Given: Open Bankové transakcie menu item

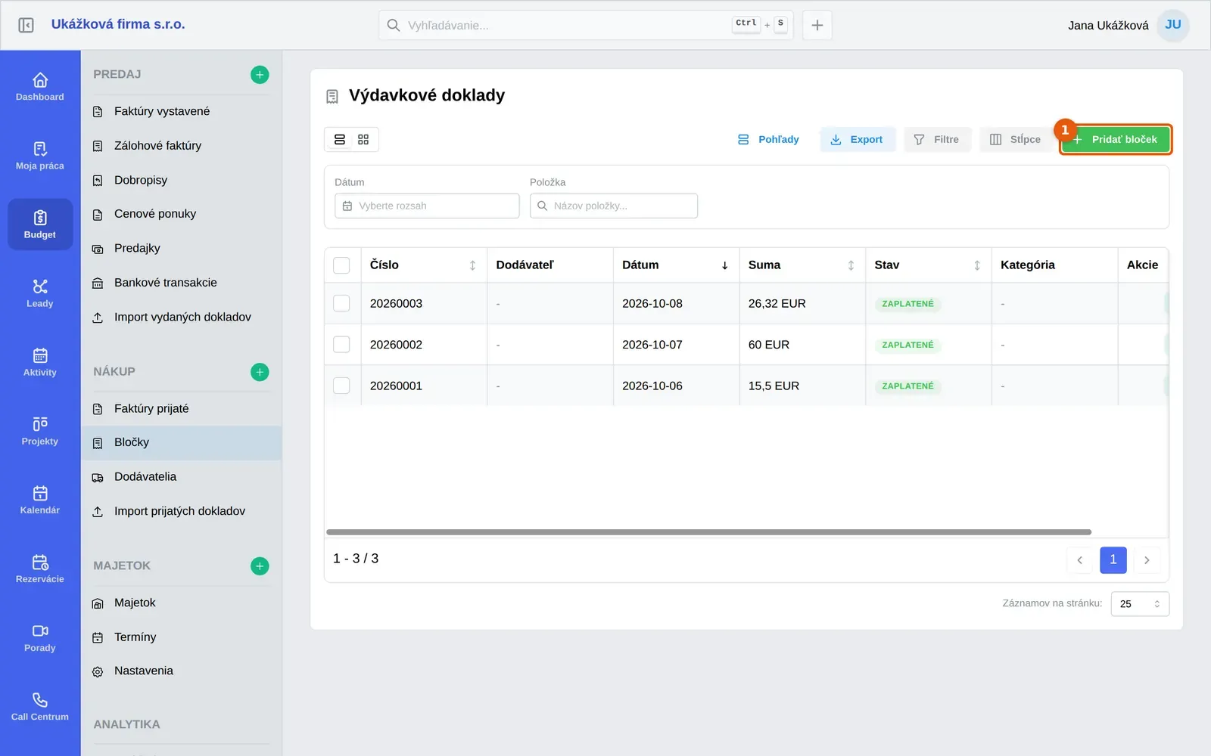Looking at the screenshot, I should pos(181,283).
